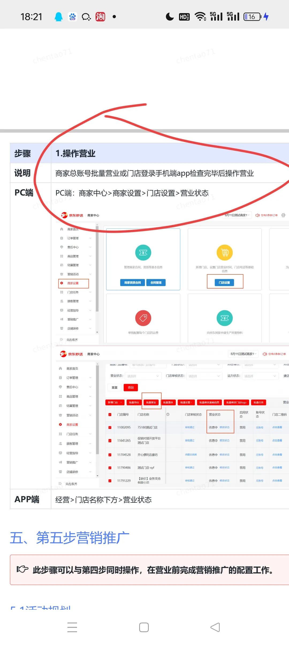Click the blue 门店设置 button

[224, 283]
